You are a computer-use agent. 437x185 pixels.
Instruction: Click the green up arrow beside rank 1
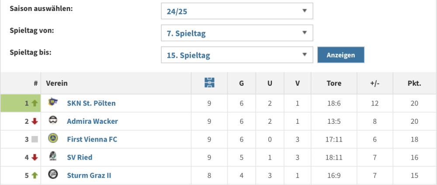[x=35, y=103]
